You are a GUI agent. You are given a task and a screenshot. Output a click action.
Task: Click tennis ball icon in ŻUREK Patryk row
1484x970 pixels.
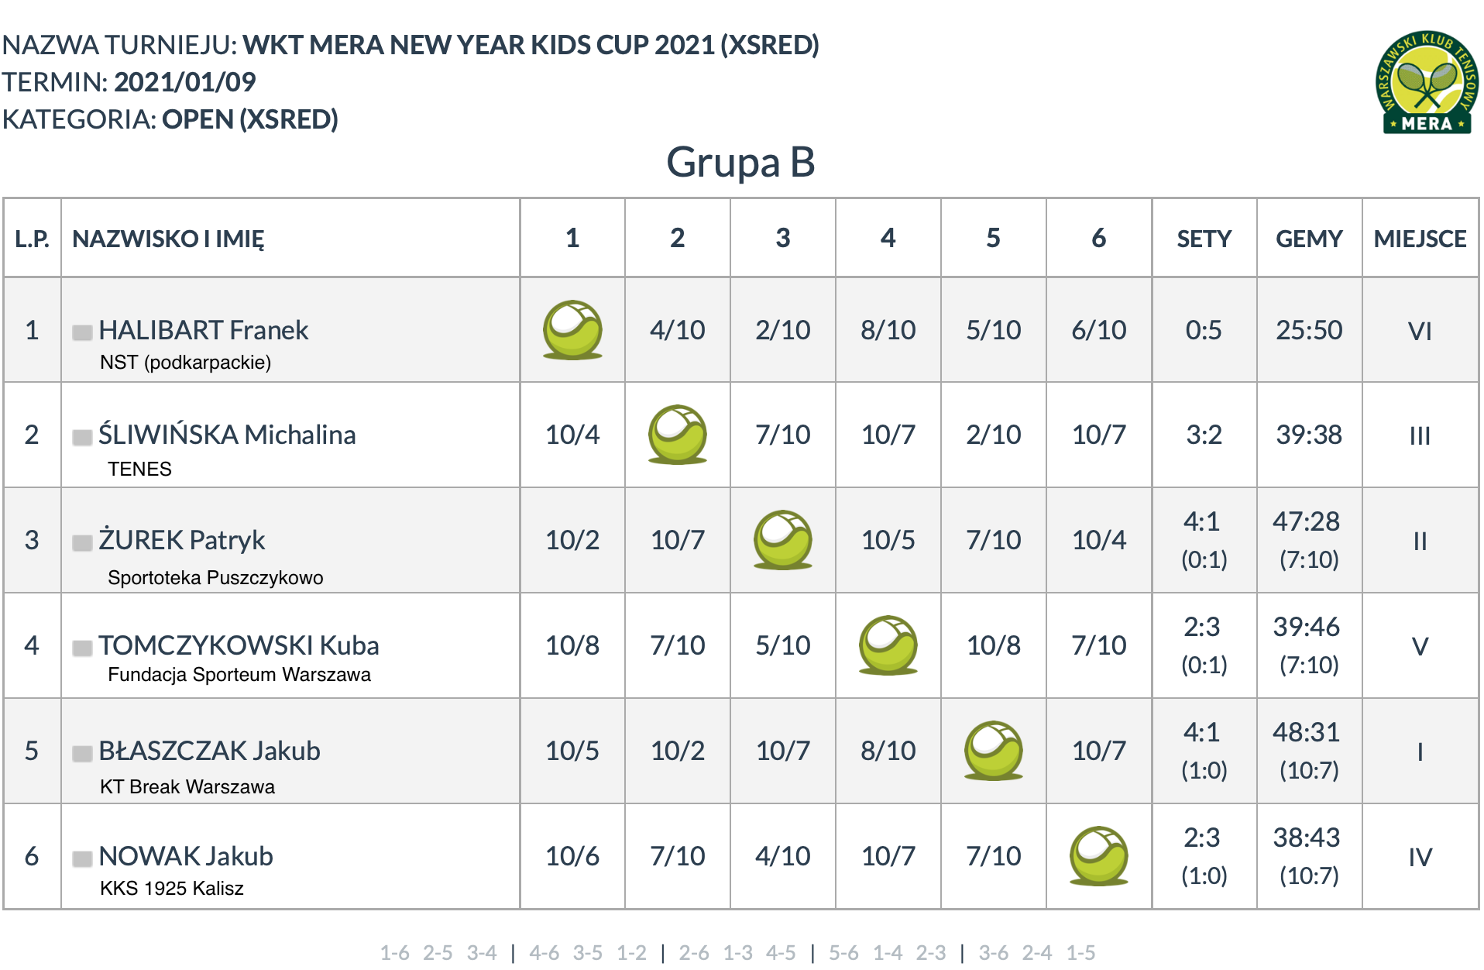(x=783, y=540)
